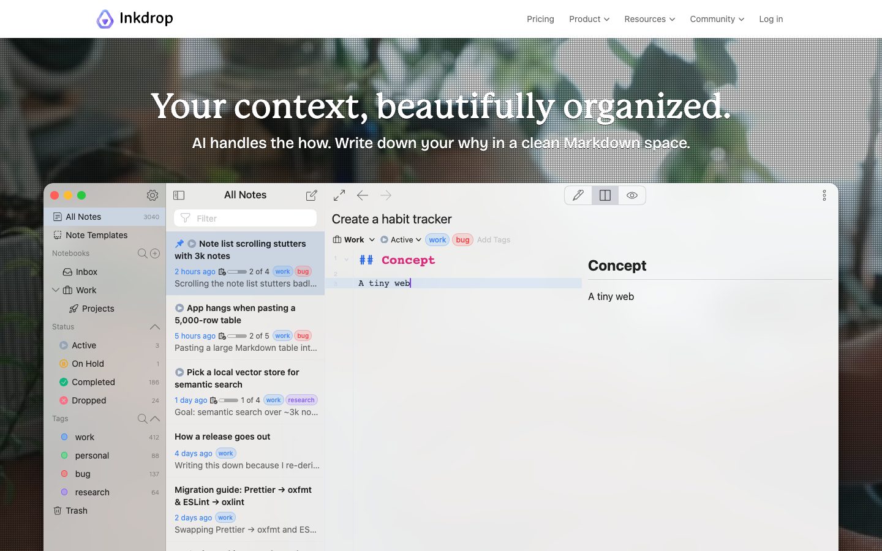This screenshot has height=551, width=882.
Task: Select All Notes in sidebar
Action: click(x=105, y=217)
